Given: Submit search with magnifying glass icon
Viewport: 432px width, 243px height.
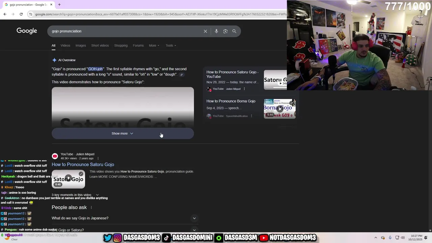Looking at the screenshot, I should click(x=234, y=31).
